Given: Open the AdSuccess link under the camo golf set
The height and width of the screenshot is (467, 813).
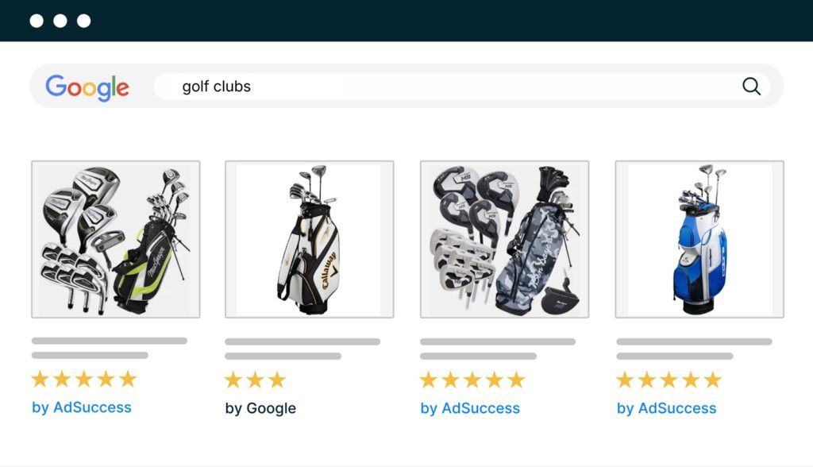Looking at the screenshot, I should (x=471, y=407).
